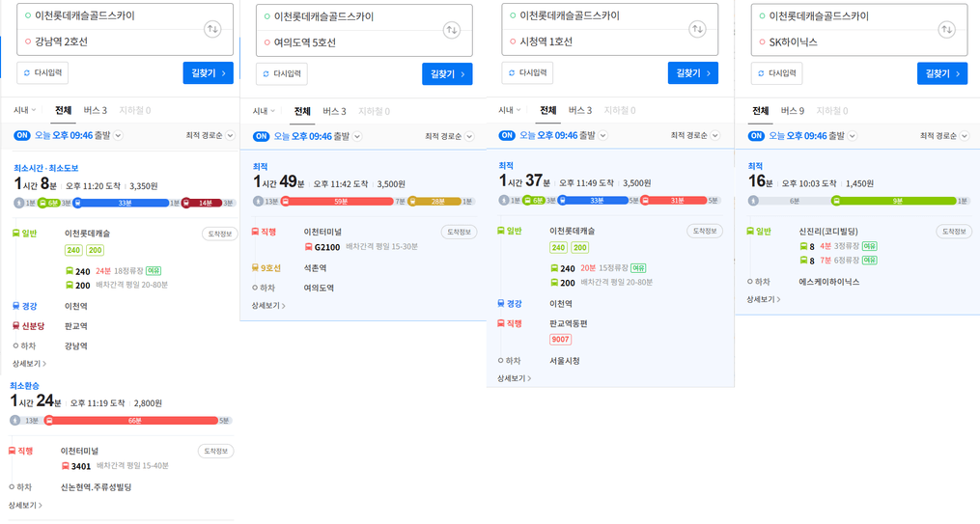Open 최적 경로순 sort dropdown in 강남역 panel

(210, 135)
